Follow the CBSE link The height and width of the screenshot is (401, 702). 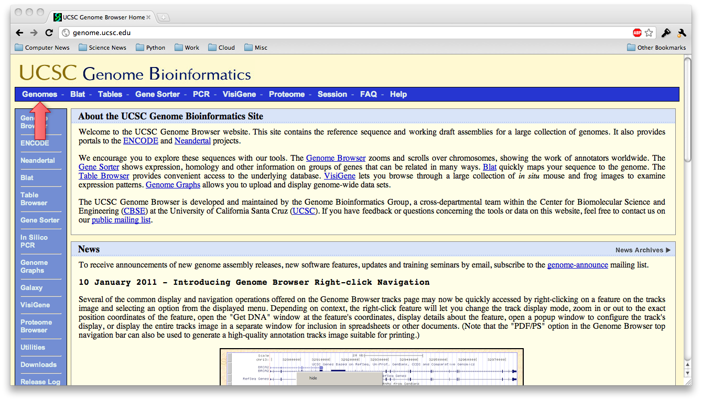(x=135, y=211)
